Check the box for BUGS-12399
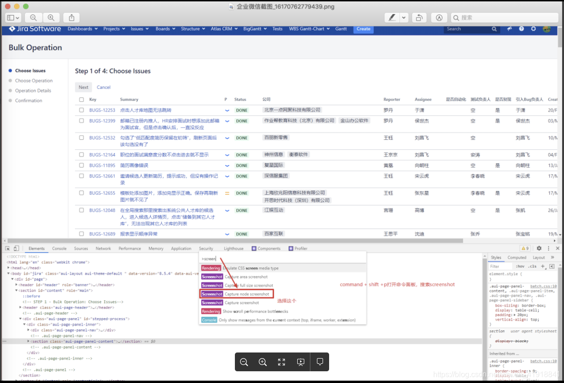The width and height of the screenshot is (564, 383). [x=82, y=121]
